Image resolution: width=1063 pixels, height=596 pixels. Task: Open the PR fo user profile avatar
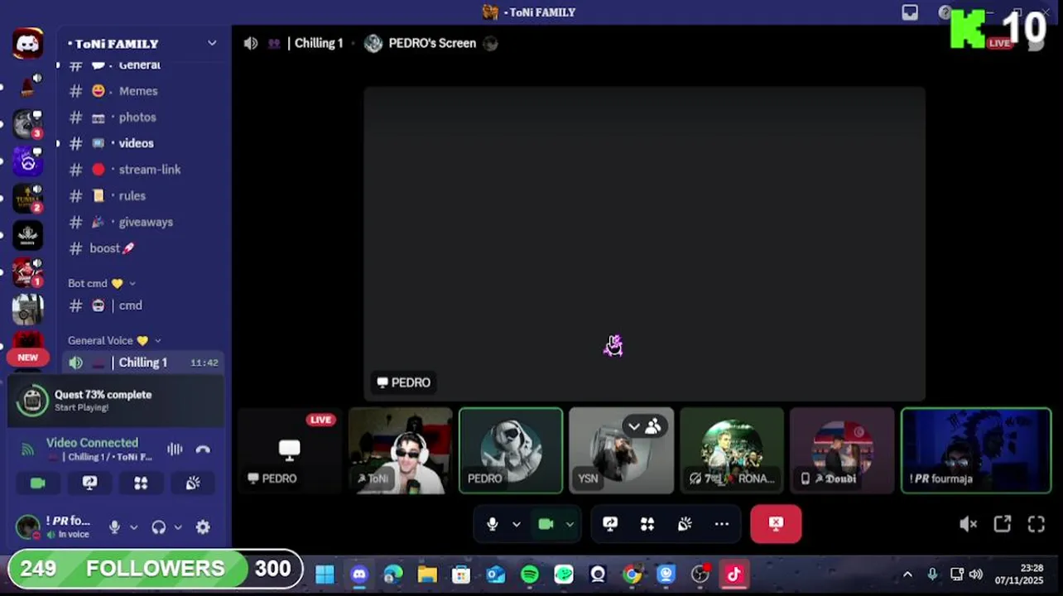pyautogui.click(x=28, y=527)
